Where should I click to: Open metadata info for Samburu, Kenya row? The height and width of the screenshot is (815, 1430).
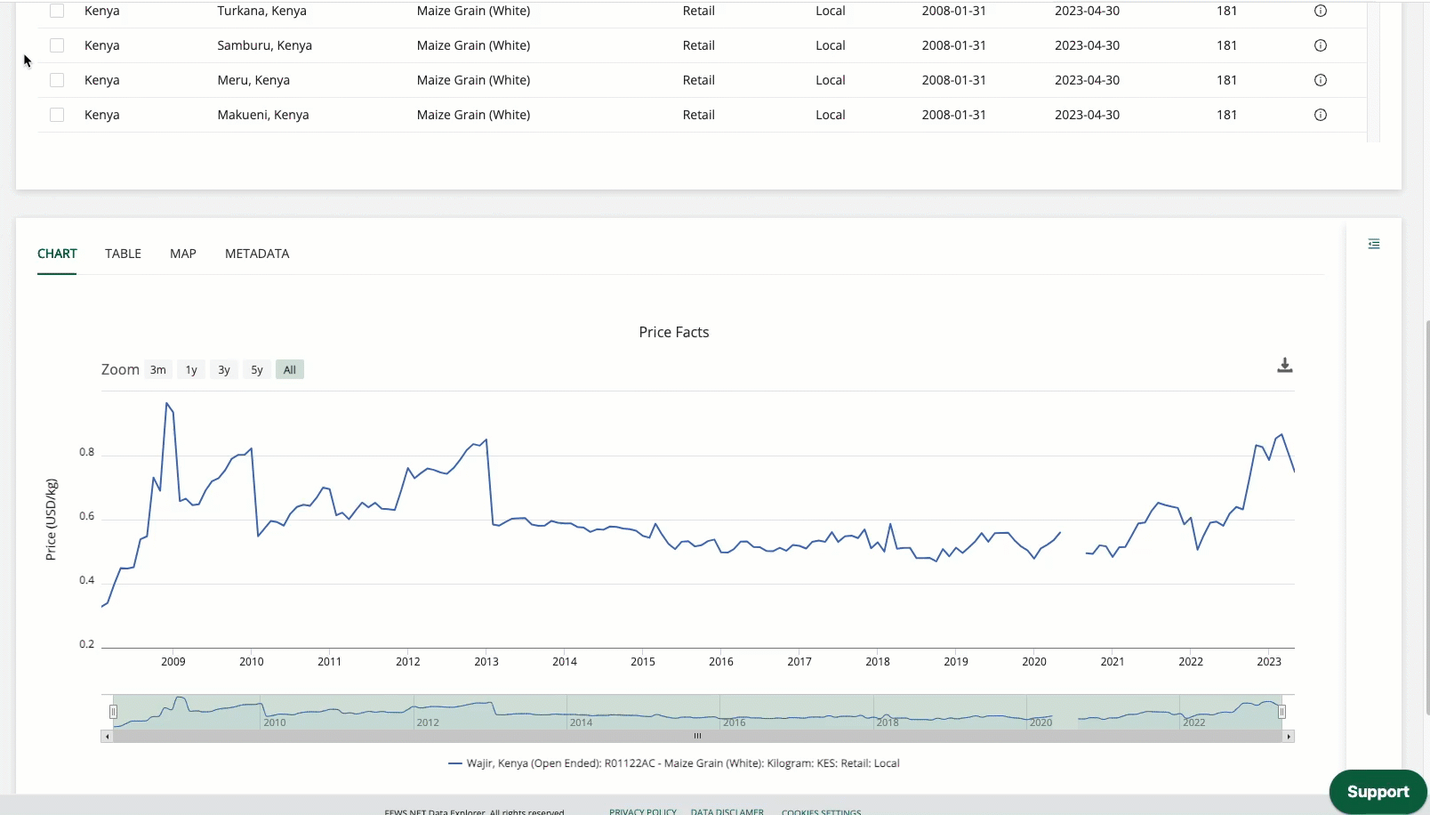[1320, 44]
